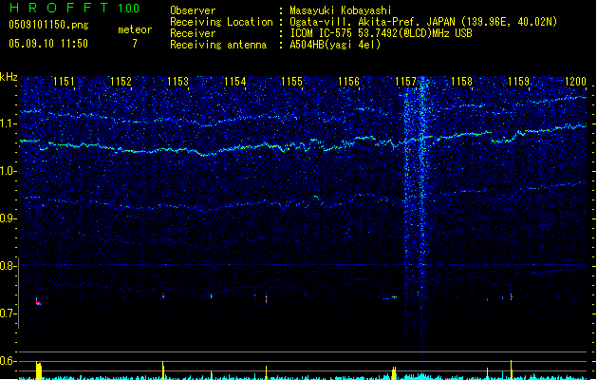Click the 1151 time marker
The image size is (597, 380).
pos(65,82)
